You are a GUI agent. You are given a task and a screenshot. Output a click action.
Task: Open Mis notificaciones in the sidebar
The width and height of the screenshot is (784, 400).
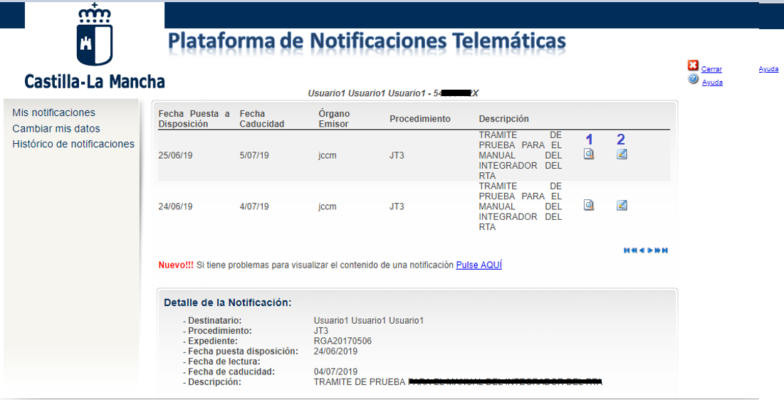point(54,112)
